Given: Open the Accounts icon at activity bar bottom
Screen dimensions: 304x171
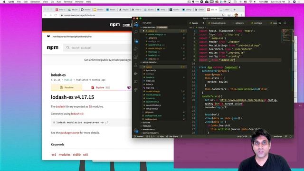Looking at the screenshot, I should pyautogui.click(x=136, y=131).
